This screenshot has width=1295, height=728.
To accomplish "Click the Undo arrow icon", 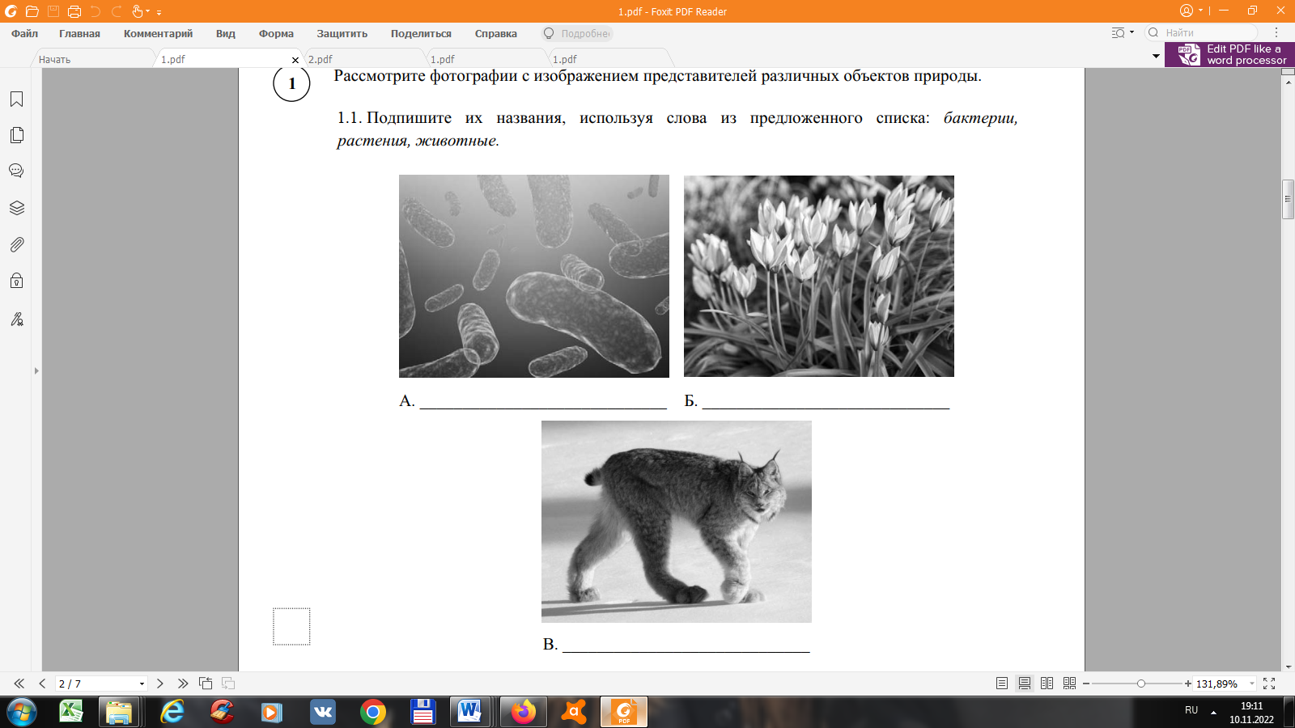I will [x=96, y=11].
